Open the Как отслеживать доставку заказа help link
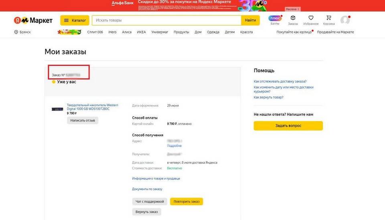Viewport: 385px width, 220px height. pos(280,81)
